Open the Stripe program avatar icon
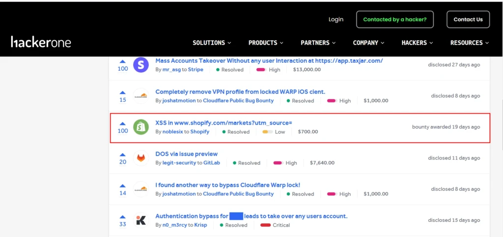Image resolution: width=503 pixels, height=237 pixels. 141,65
